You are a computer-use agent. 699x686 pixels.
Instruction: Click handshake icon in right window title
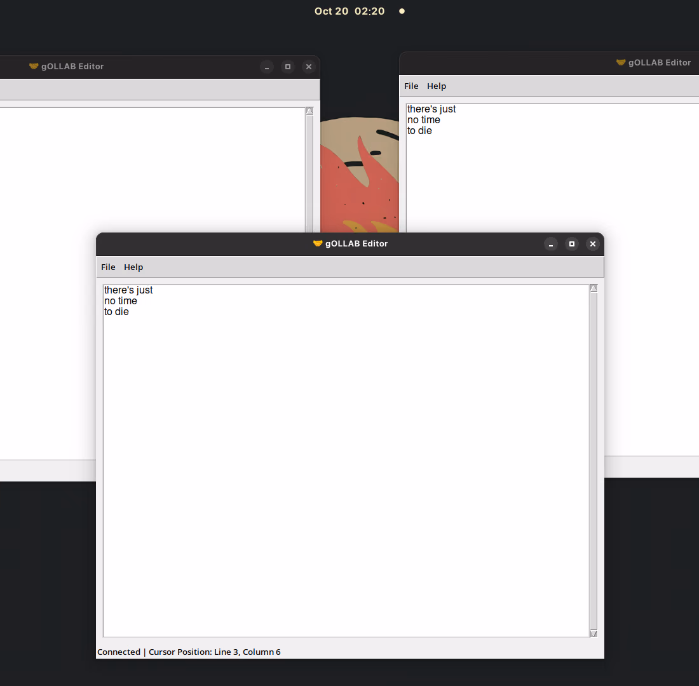pos(621,62)
